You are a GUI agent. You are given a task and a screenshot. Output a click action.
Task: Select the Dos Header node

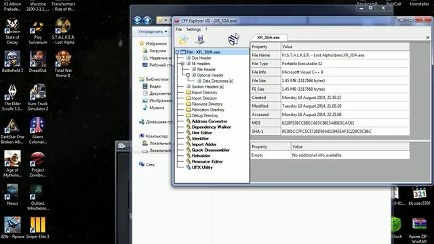point(201,58)
